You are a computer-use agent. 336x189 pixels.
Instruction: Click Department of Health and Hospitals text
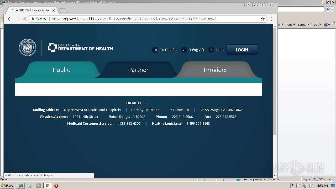click(92, 110)
